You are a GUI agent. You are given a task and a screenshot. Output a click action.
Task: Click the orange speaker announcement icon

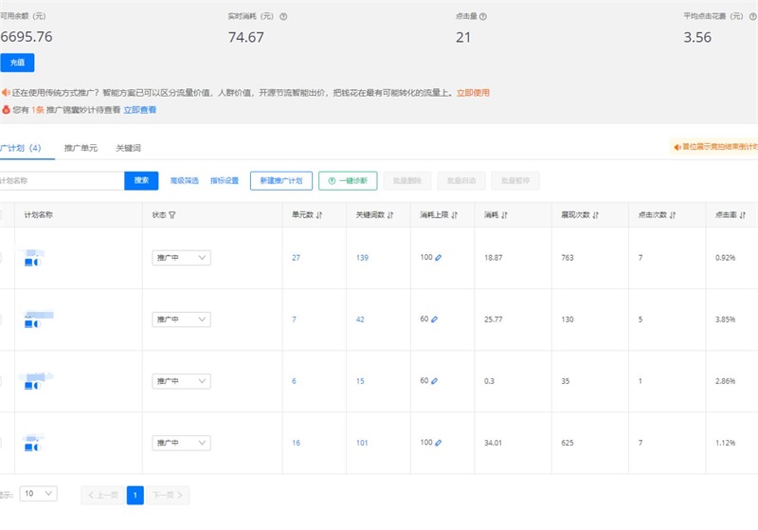pyautogui.click(x=6, y=92)
